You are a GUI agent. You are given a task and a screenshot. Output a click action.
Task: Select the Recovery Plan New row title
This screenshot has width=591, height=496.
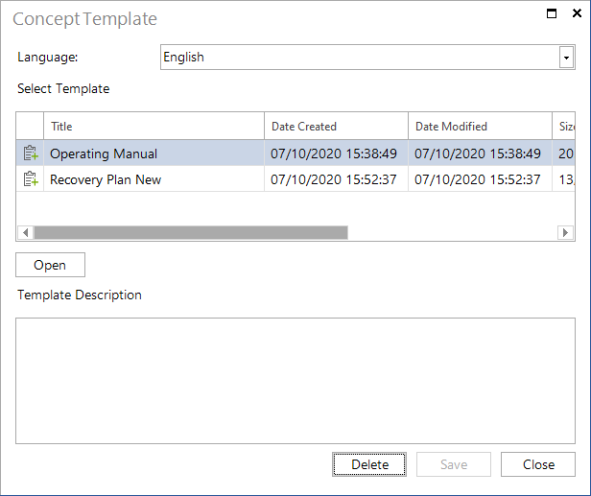click(x=106, y=179)
